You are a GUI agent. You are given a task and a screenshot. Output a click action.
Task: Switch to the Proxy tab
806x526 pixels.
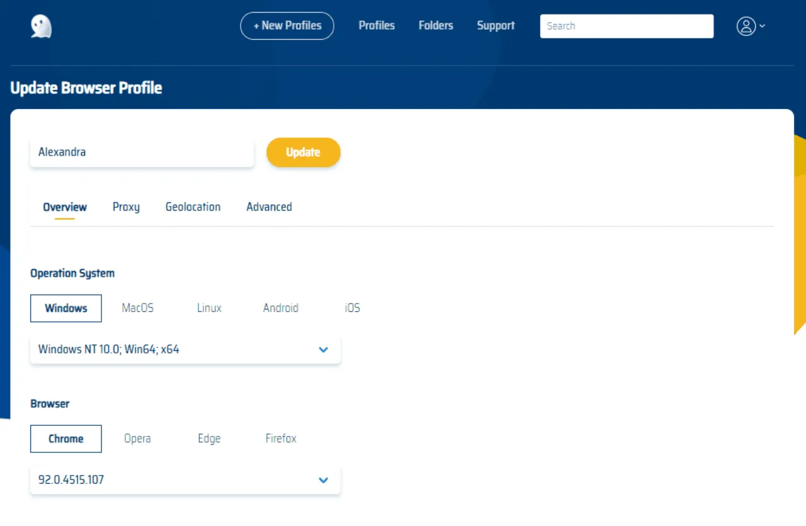pos(126,207)
